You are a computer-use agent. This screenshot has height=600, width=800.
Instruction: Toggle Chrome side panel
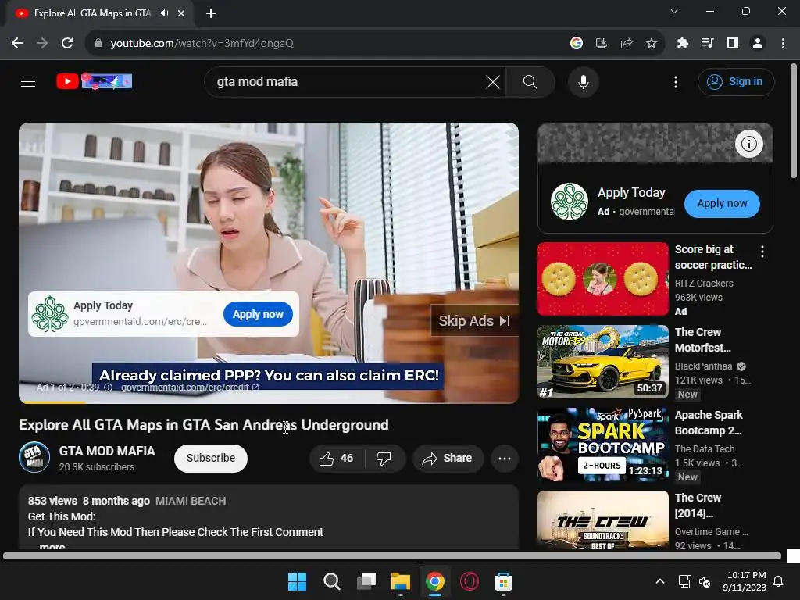click(733, 44)
